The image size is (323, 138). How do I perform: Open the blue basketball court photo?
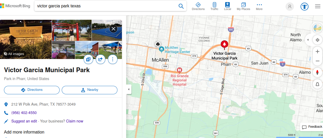107,30
